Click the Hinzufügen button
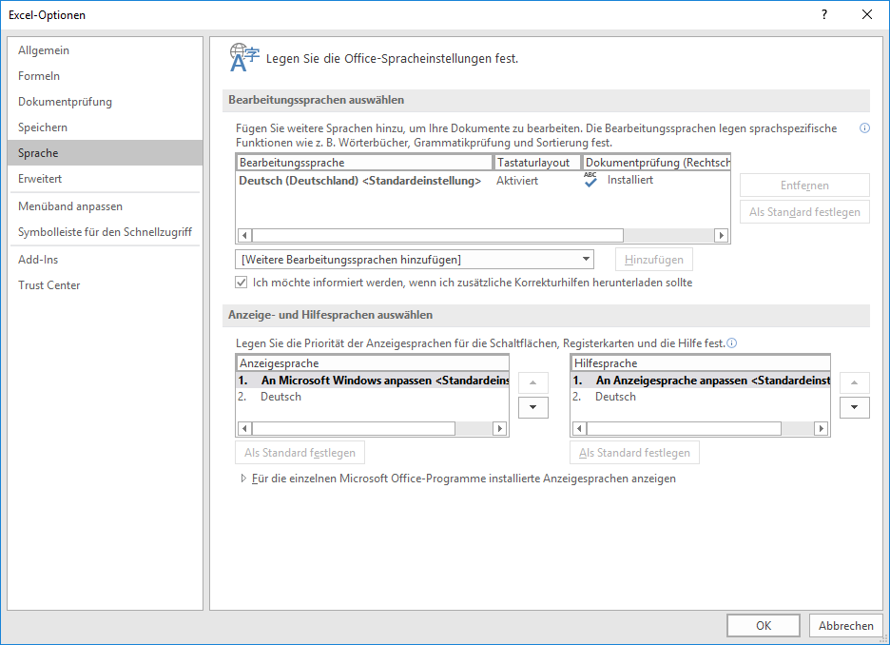 point(654,260)
